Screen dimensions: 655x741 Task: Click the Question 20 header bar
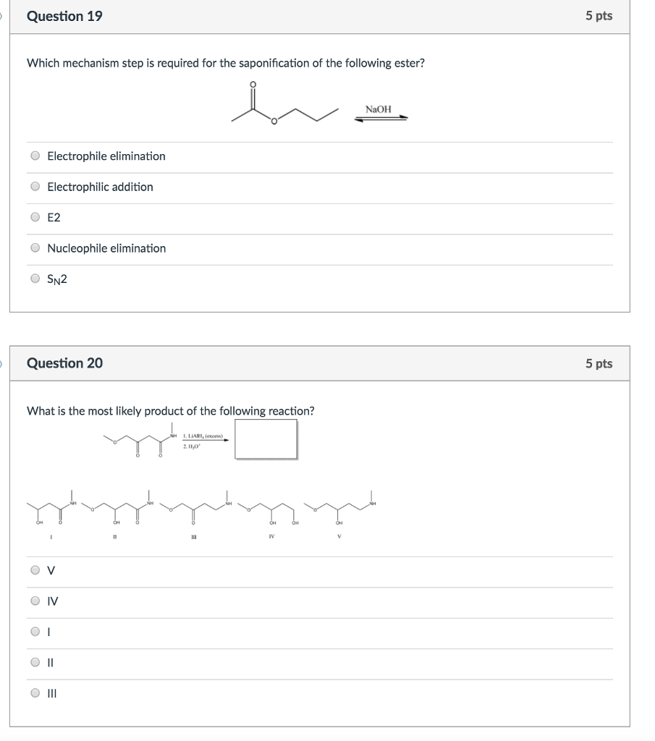coord(318,363)
